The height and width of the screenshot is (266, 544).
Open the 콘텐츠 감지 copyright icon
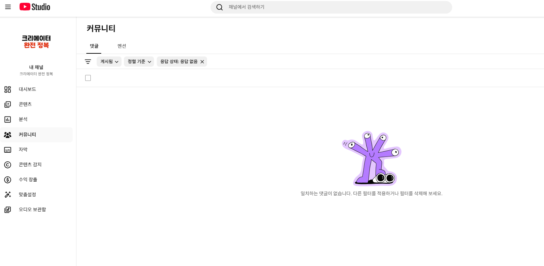pyautogui.click(x=8, y=165)
